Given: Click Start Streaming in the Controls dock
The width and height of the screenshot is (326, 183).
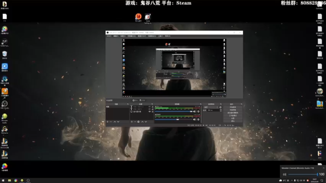Looking at the screenshot, I should 233,107.
